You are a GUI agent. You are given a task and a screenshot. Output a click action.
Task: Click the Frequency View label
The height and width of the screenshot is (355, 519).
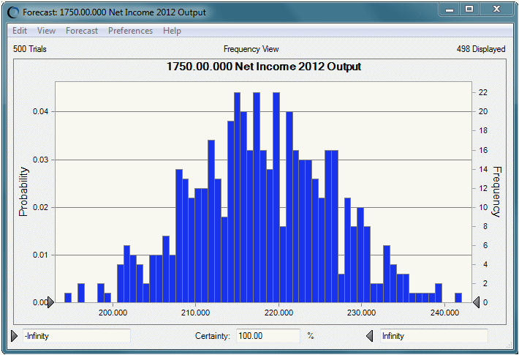(251, 49)
